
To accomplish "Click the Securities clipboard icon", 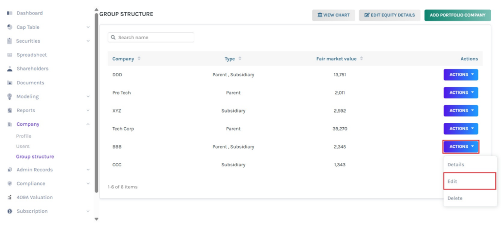I will coord(9,41).
